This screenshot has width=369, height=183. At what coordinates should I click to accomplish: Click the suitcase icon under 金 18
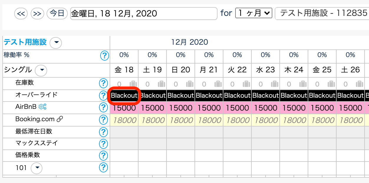(133, 84)
